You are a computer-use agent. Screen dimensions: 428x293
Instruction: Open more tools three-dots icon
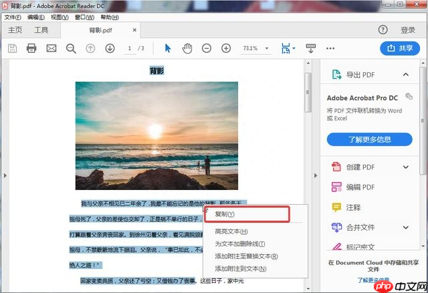tap(330, 48)
